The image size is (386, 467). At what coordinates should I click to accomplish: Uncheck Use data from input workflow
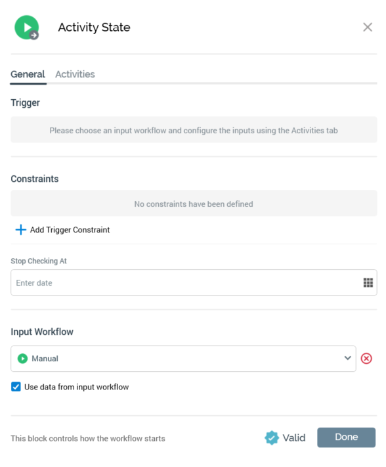(16, 387)
